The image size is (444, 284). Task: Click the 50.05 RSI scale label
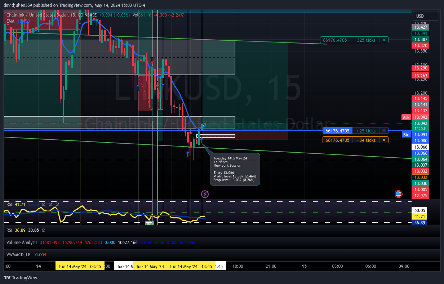[420, 210]
